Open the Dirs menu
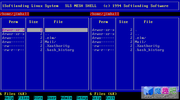 click(38, 98)
